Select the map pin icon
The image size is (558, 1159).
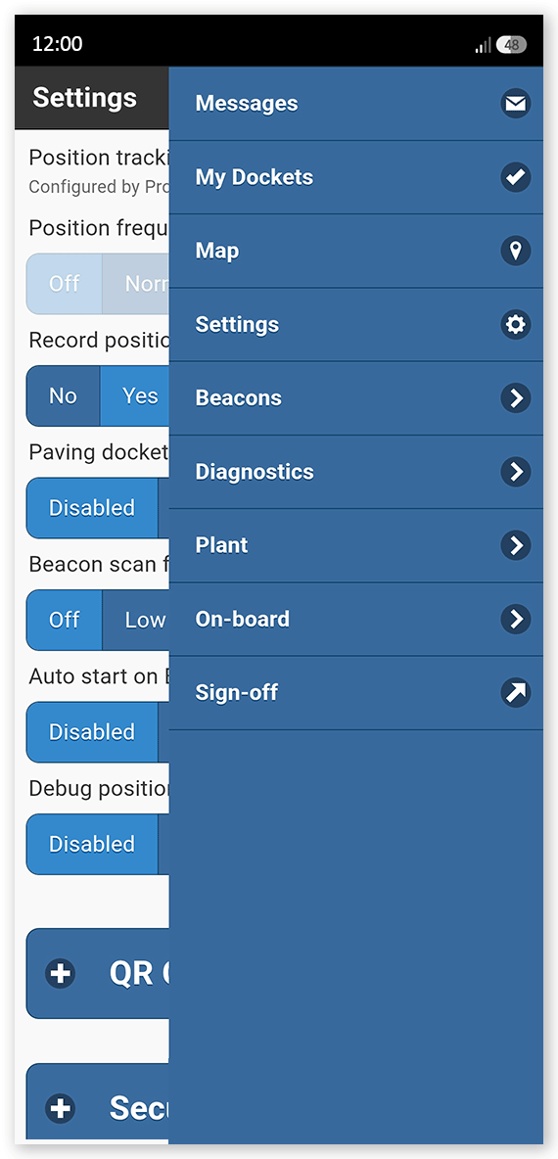click(x=515, y=251)
